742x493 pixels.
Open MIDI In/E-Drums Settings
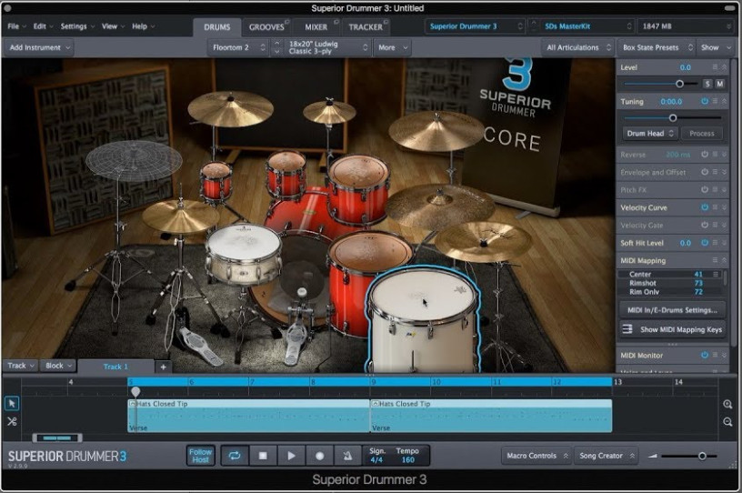[x=672, y=310]
